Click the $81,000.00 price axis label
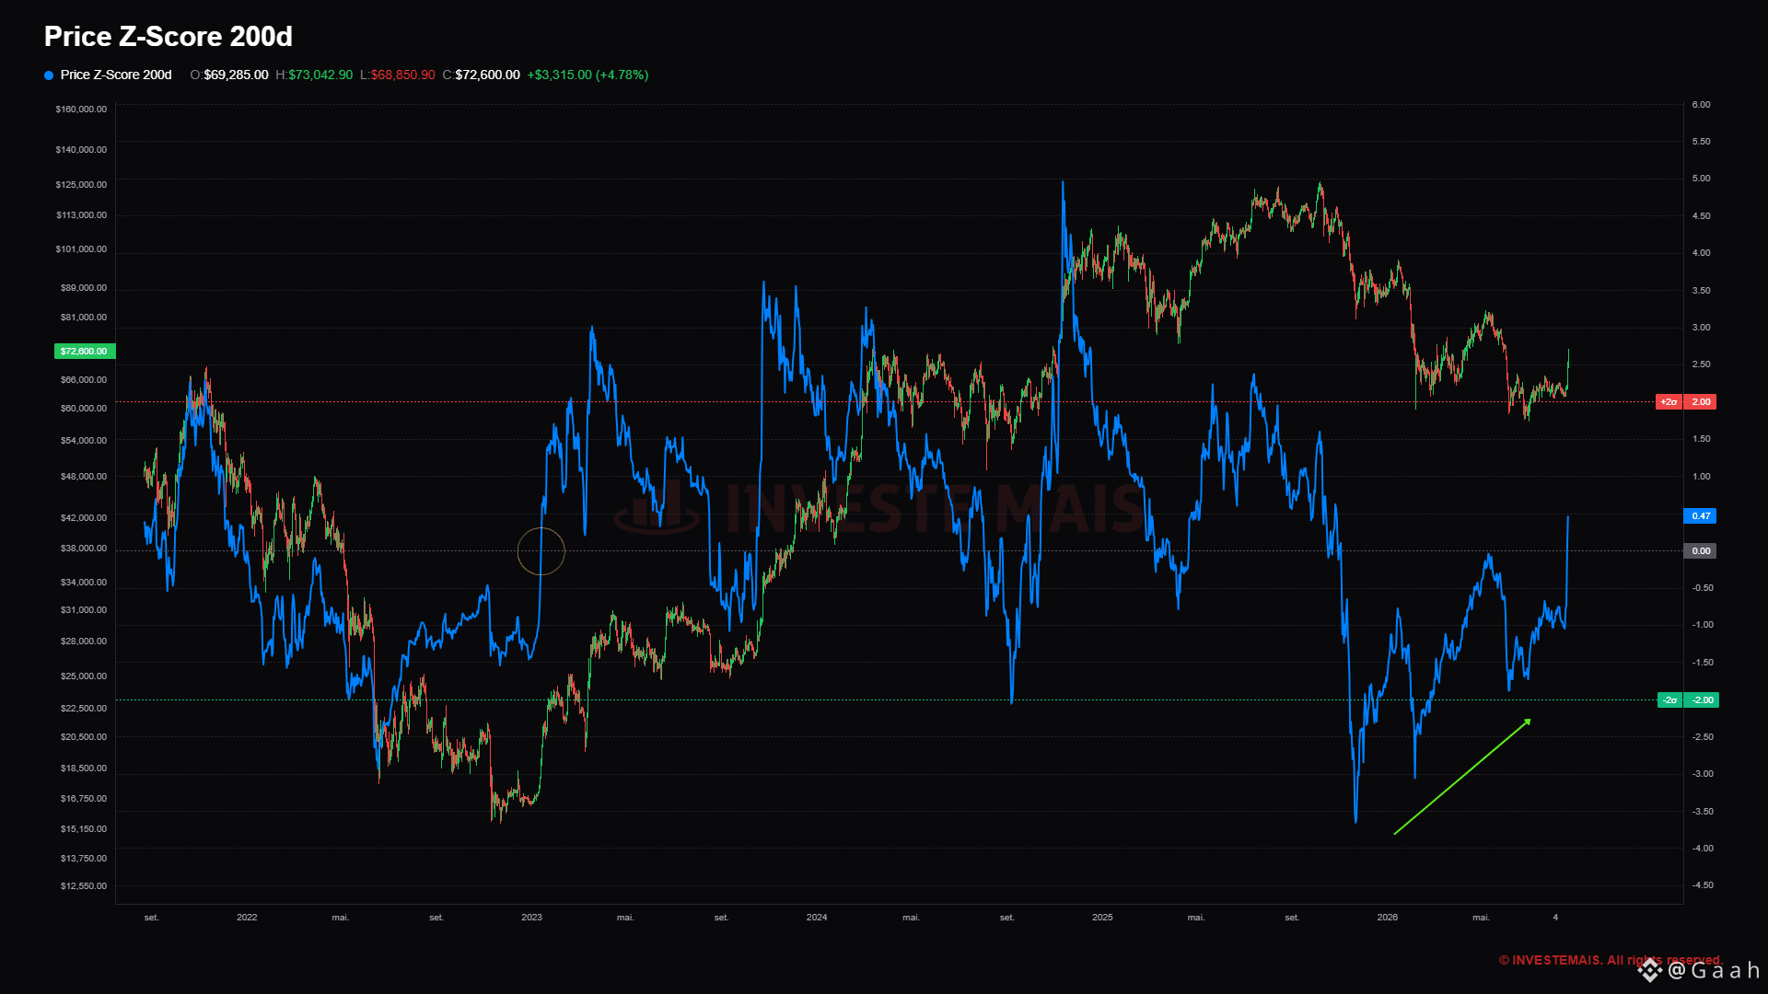Screen dimensions: 1768x994 [x=84, y=317]
